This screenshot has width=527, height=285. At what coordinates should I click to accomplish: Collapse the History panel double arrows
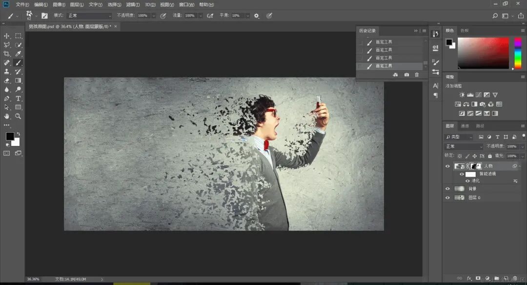click(x=416, y=31)
